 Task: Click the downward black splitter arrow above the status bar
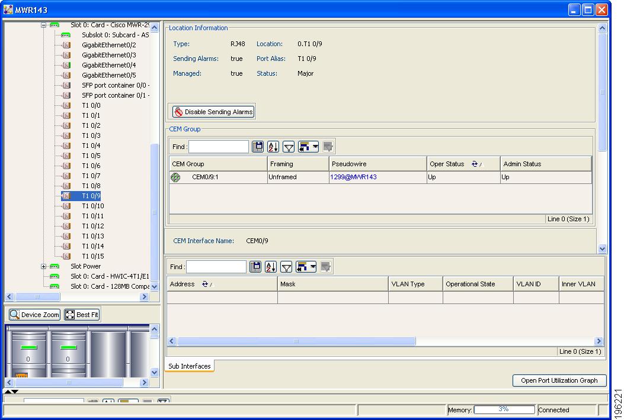pyautogui.click(x=15, y=392)
